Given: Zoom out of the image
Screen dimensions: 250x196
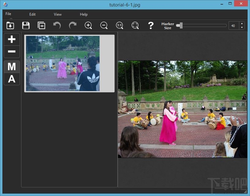Looking at the screenshot, I should coord(104,25).
